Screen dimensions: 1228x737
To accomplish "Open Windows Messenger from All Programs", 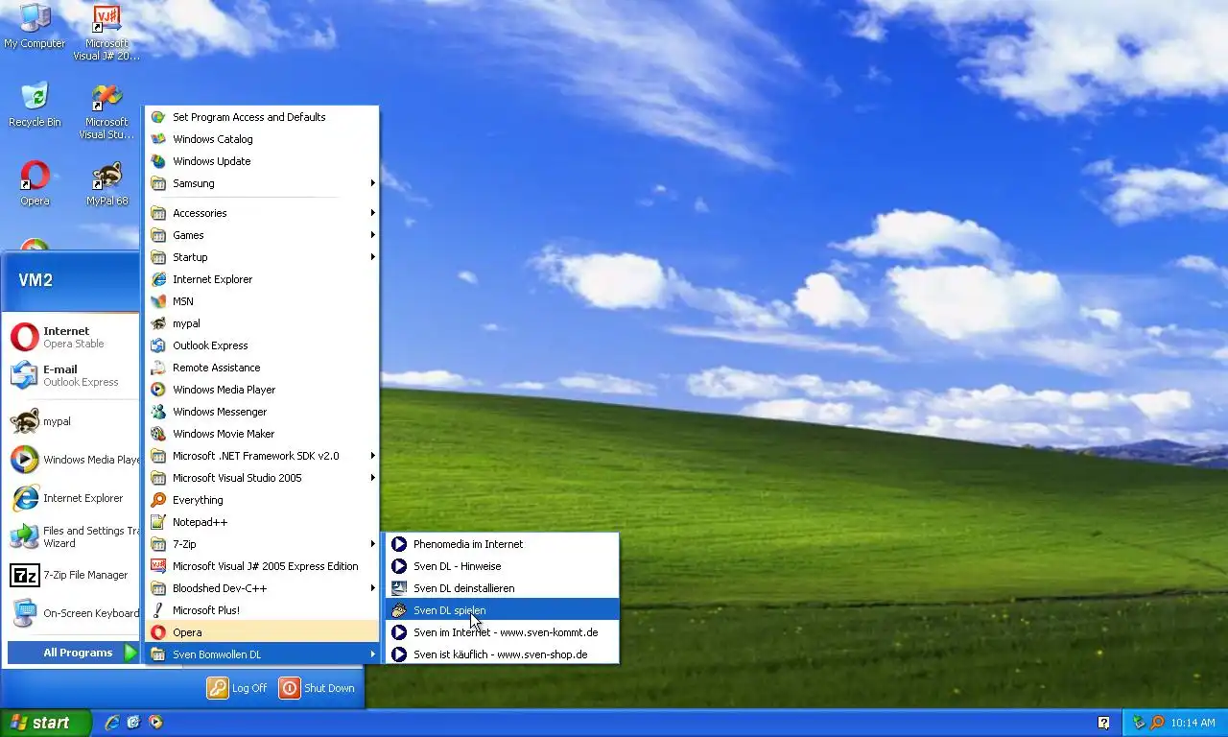I will pyautogui.click(x=262, y=412).
